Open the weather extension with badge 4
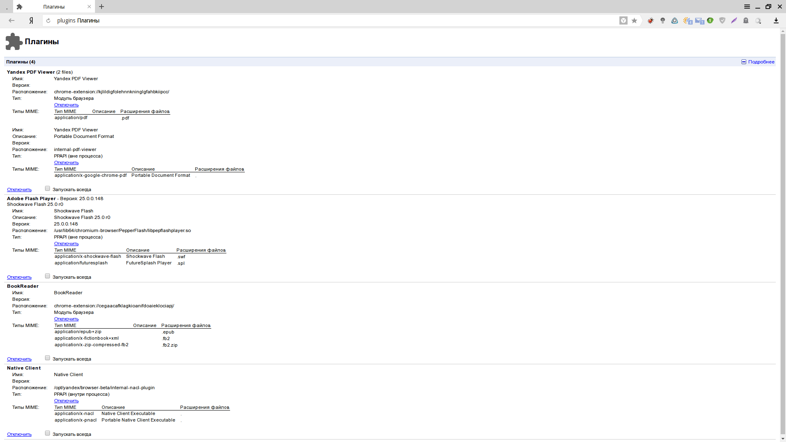This screenshot has height=442, width=786. coord(687,20)
